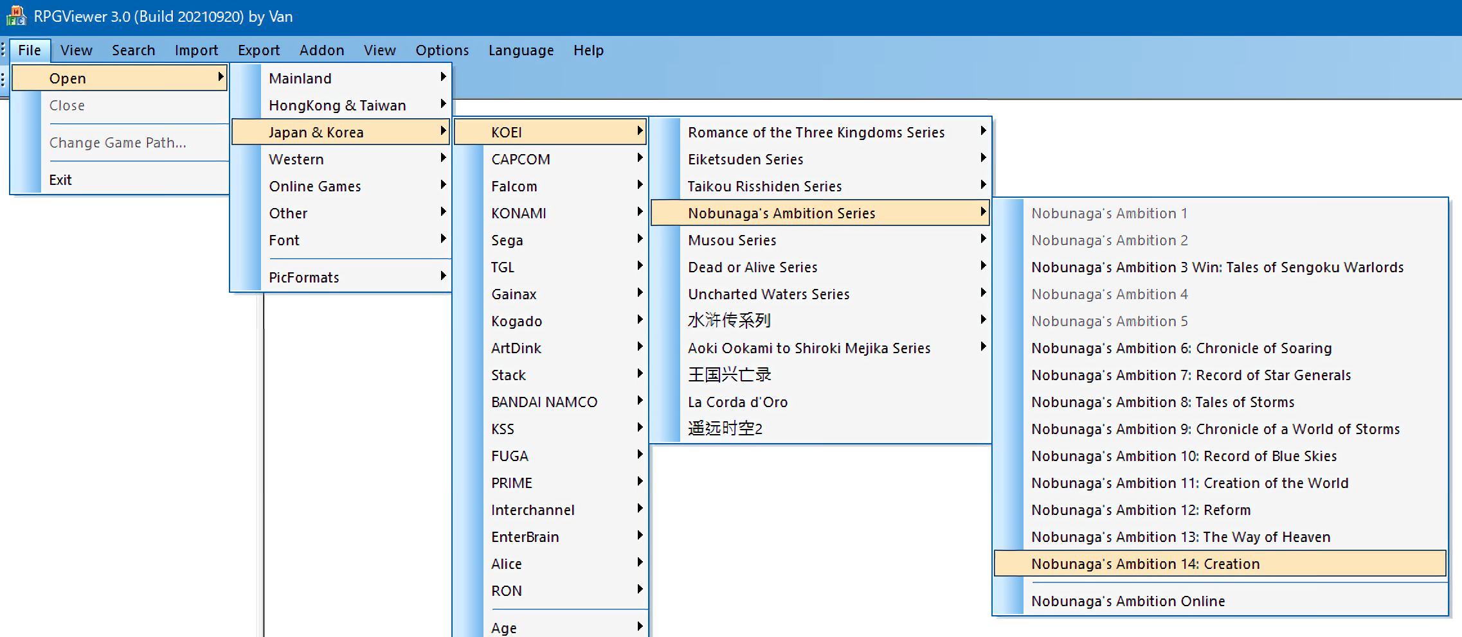This screenshot has width=1462, height=637.
Task: Open the Language menu
Action: pos(520,50)
